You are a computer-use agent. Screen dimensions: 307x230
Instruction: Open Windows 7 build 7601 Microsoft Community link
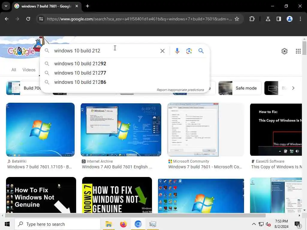coord(205,167)
